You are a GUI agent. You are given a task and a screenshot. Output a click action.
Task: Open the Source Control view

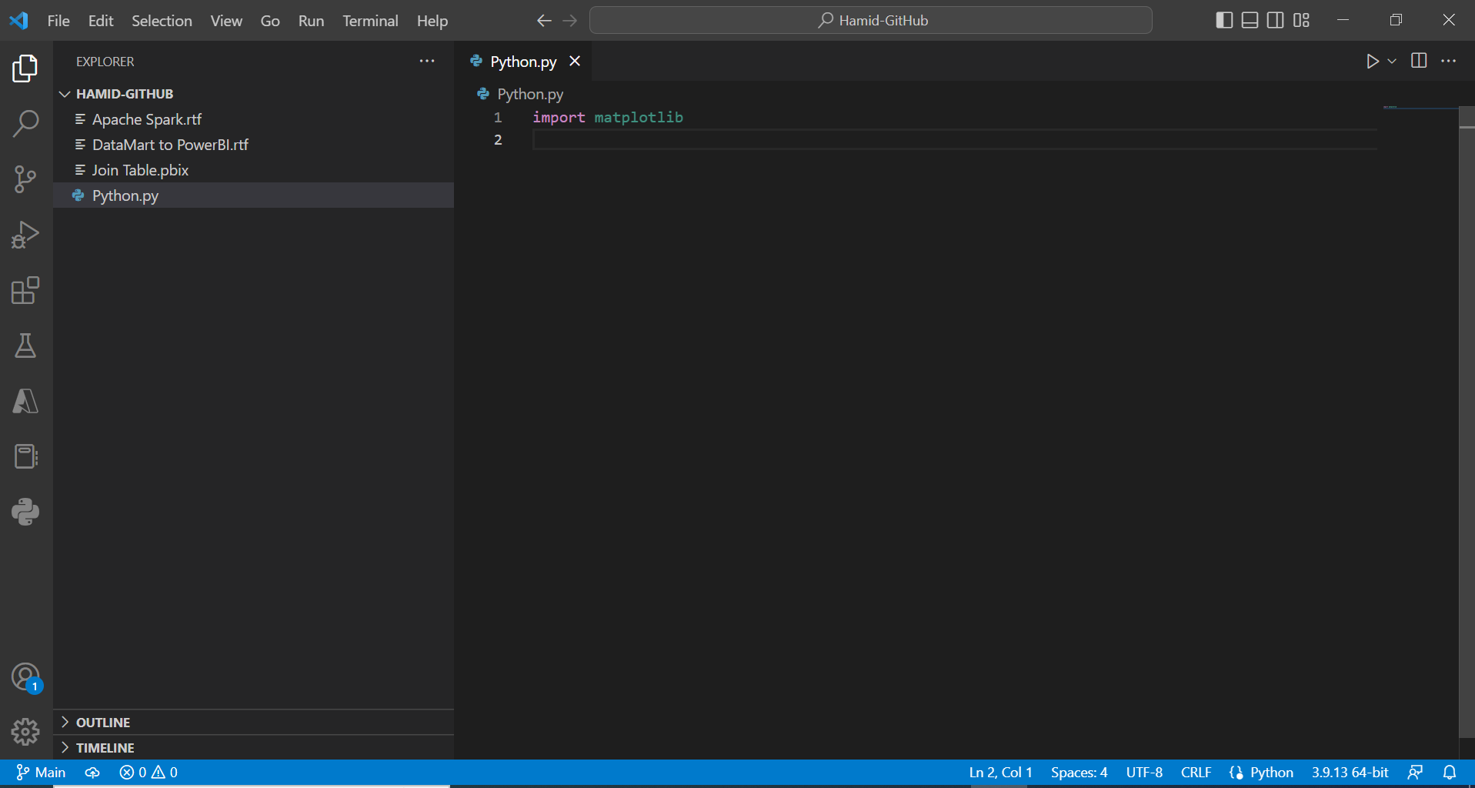point(25,179)
